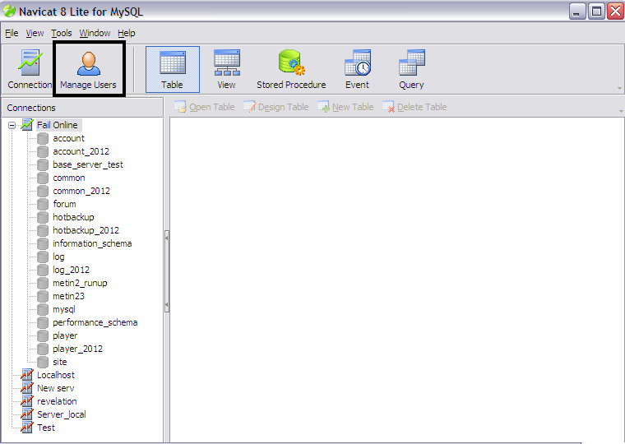Image resolution: width=625 pixels, height=444 pixels.
Task: Open the Query section
Action: coord(411,69)
